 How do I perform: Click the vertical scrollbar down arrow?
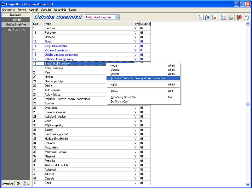coord(248,184)
